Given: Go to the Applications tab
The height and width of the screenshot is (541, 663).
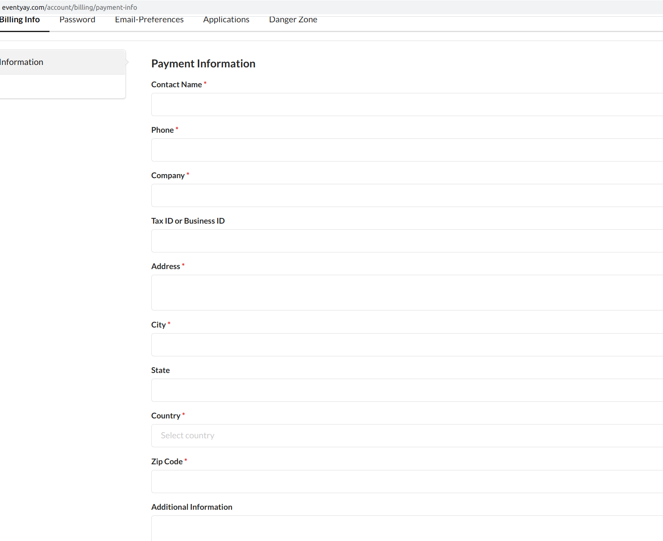Looking at the screenshot, I should pyautogui.click(x=226, y=20).
